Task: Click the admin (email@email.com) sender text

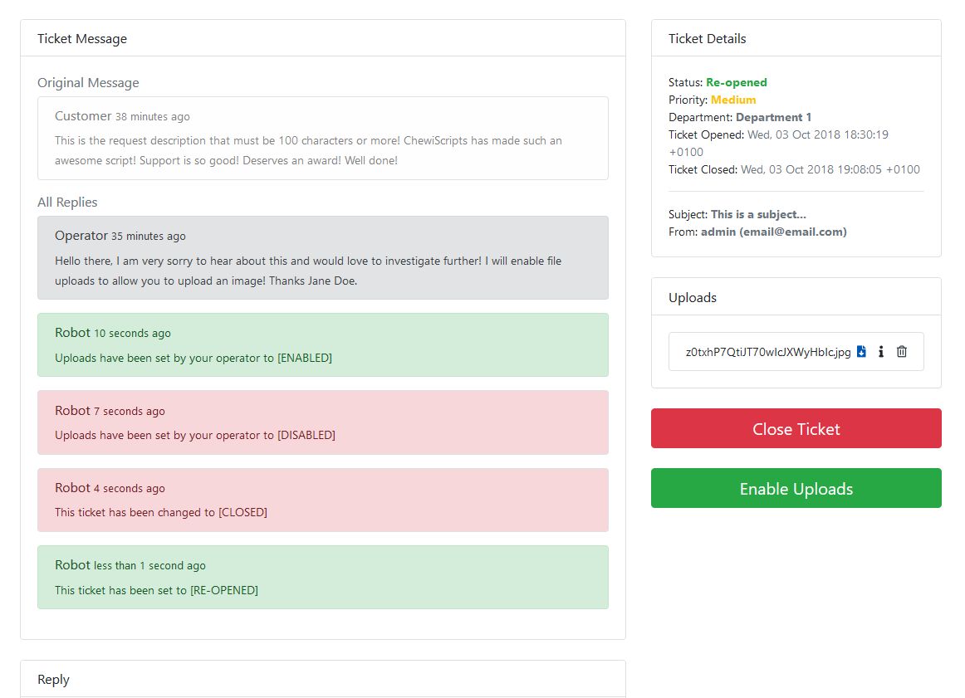Action: pos(773,232)
